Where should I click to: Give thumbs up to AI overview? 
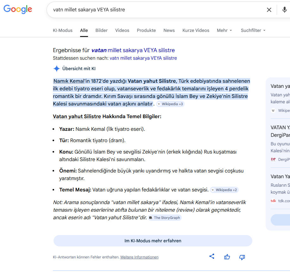[227, 257]
